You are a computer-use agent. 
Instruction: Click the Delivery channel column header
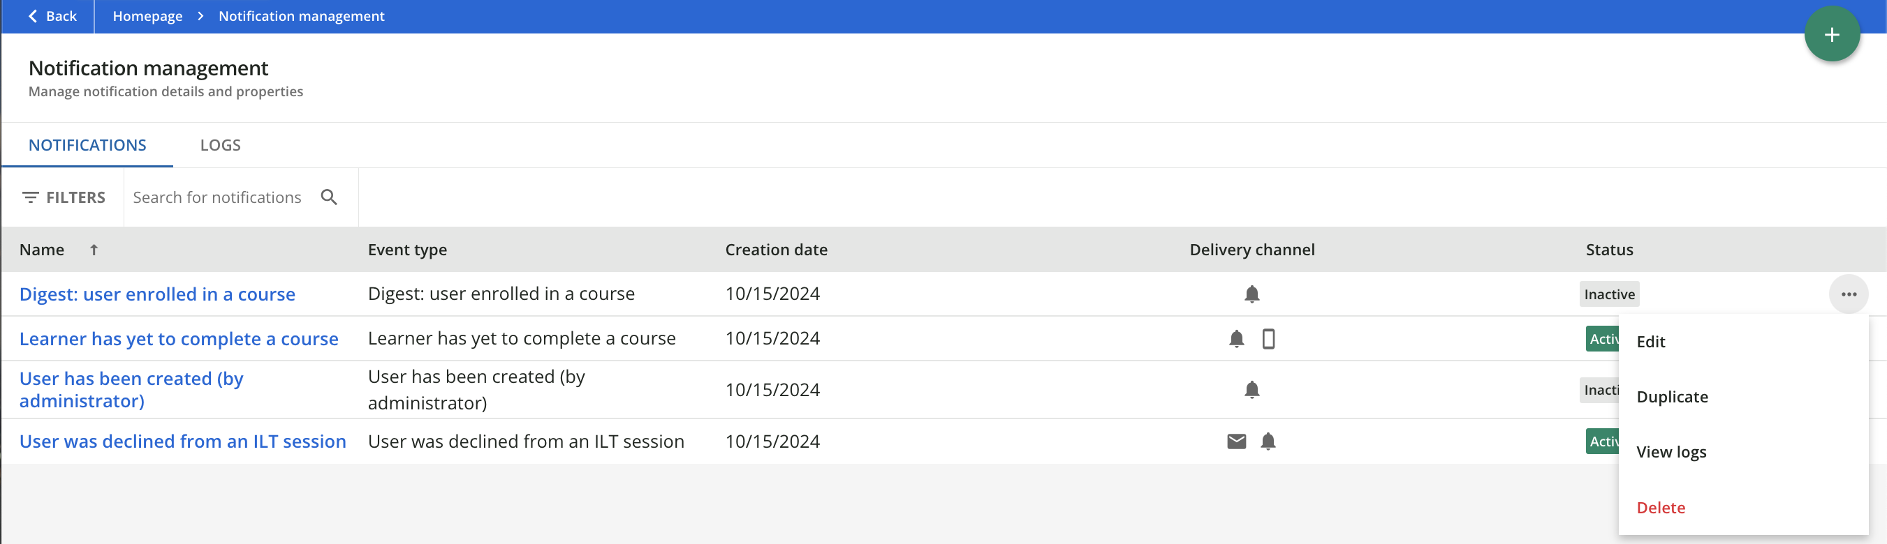[x=1252, y=250]
